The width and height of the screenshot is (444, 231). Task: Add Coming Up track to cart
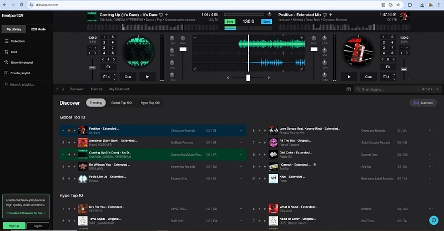point(161,15)
